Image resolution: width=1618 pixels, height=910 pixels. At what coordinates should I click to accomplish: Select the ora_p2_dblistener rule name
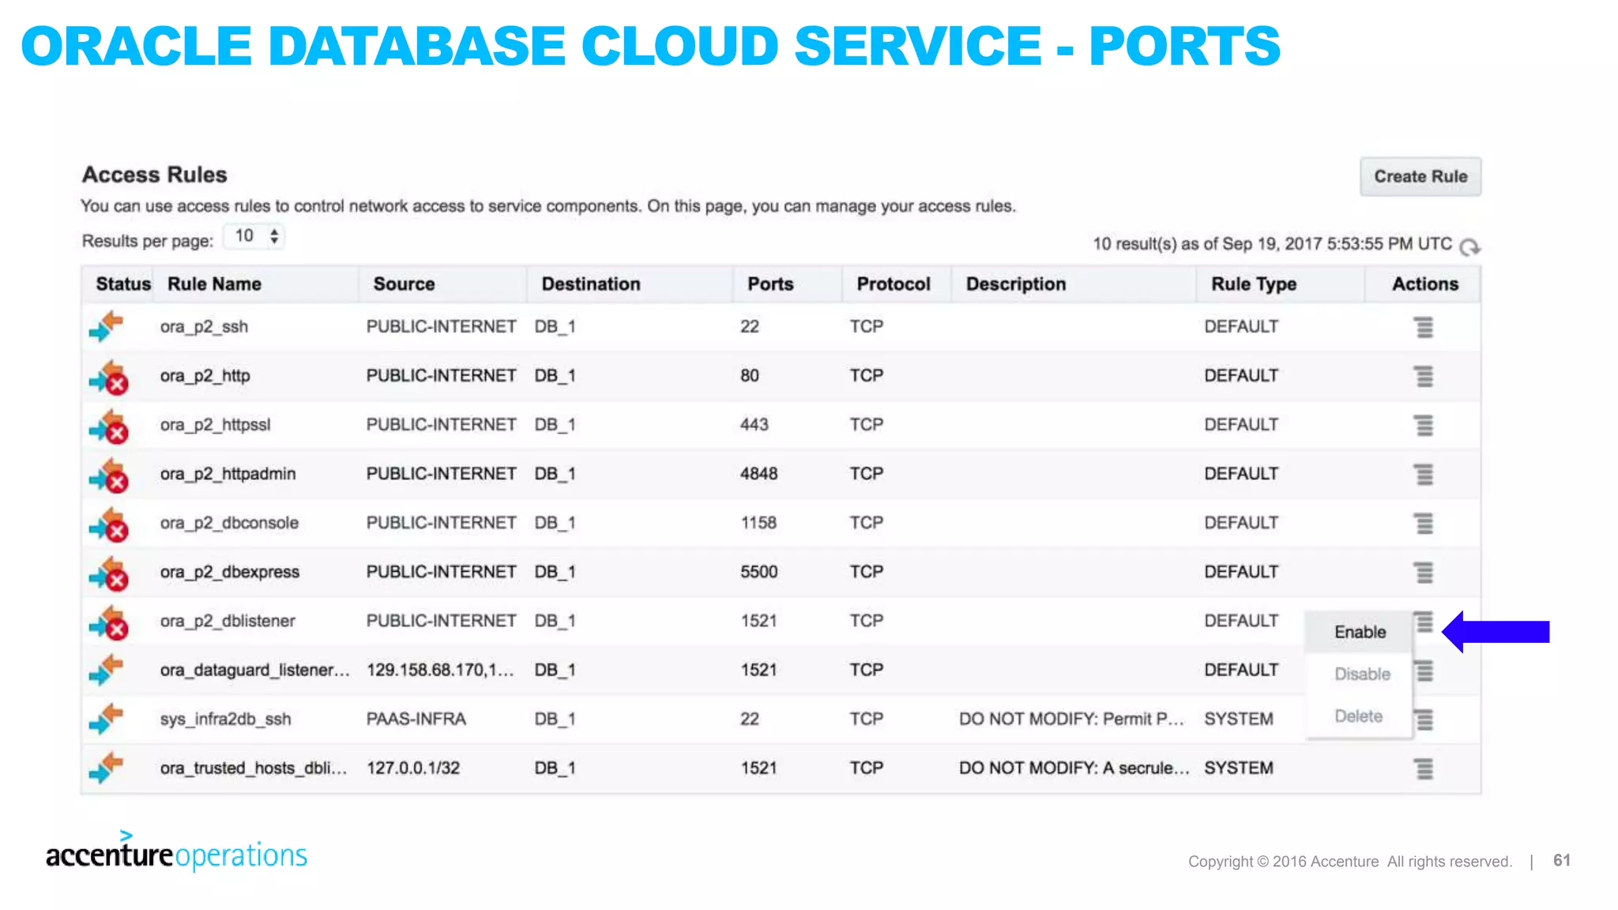[x=228, y=621]
